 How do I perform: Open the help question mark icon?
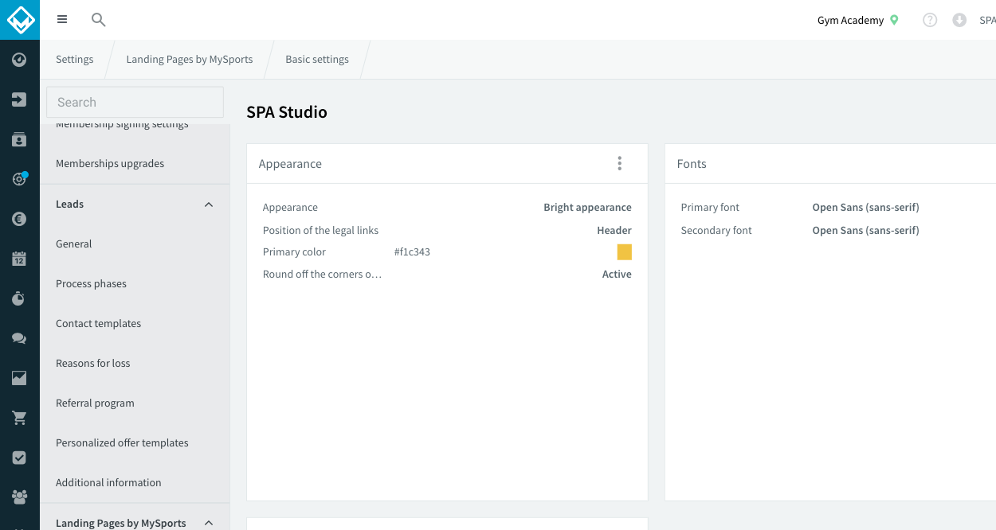click(x=930, y=20)
